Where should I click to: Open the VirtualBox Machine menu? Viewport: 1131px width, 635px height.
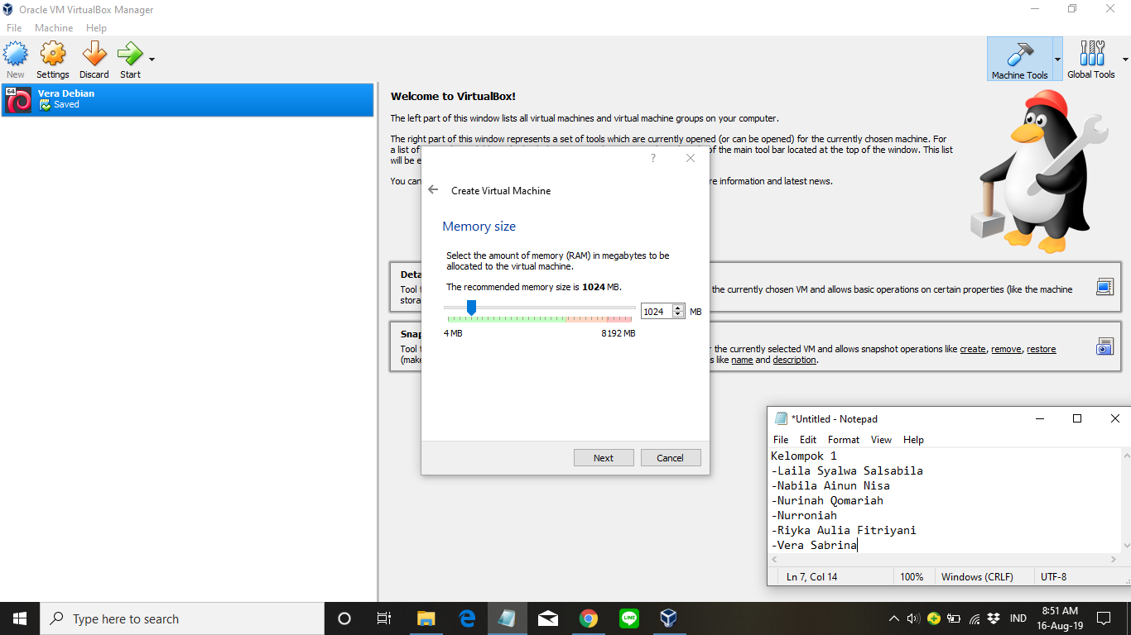[54, 28]
